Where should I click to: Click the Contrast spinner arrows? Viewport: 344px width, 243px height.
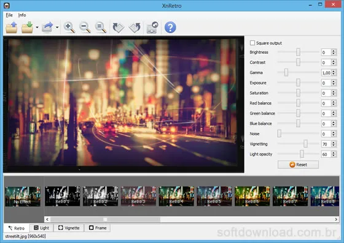[334, 62]
